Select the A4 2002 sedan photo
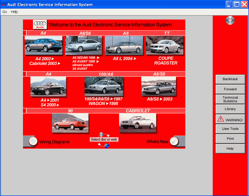The height and width of the screenshot is (196, 249). pos(44,46)
